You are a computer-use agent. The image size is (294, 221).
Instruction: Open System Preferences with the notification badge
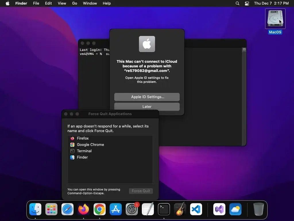click(132, 209)
